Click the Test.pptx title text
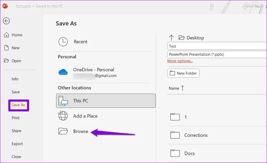This screenshot has width=267, height=163. 23,6
